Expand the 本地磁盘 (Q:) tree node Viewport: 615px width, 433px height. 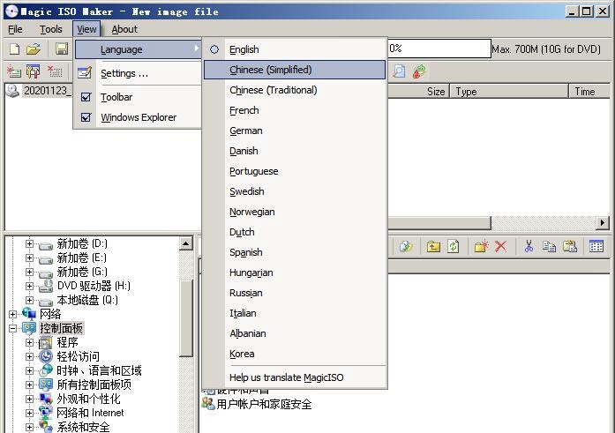29,300
